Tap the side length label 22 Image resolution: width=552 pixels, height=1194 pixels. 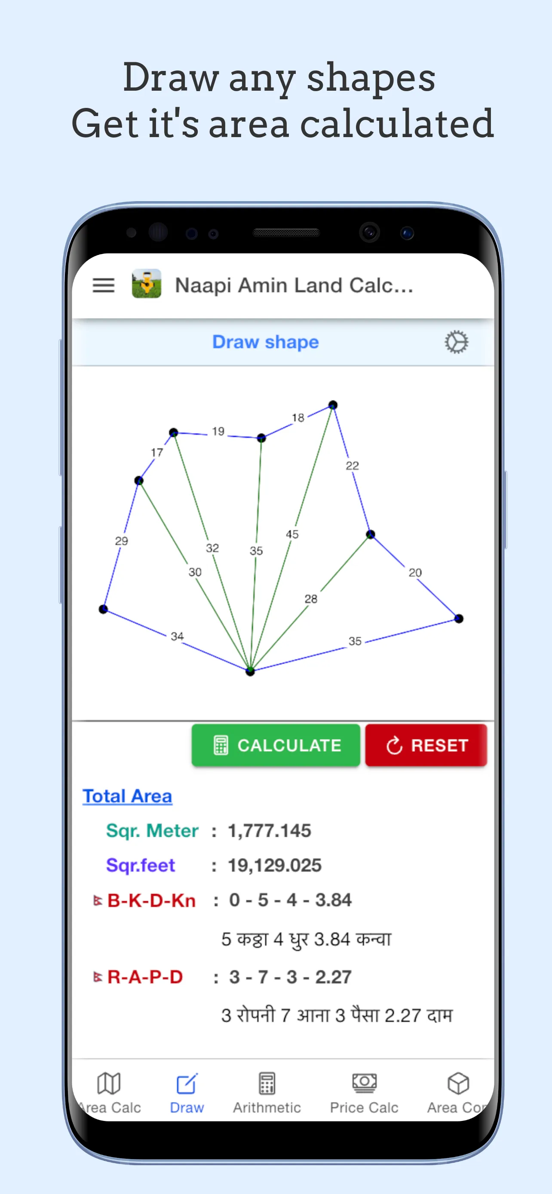coord(352,466)
